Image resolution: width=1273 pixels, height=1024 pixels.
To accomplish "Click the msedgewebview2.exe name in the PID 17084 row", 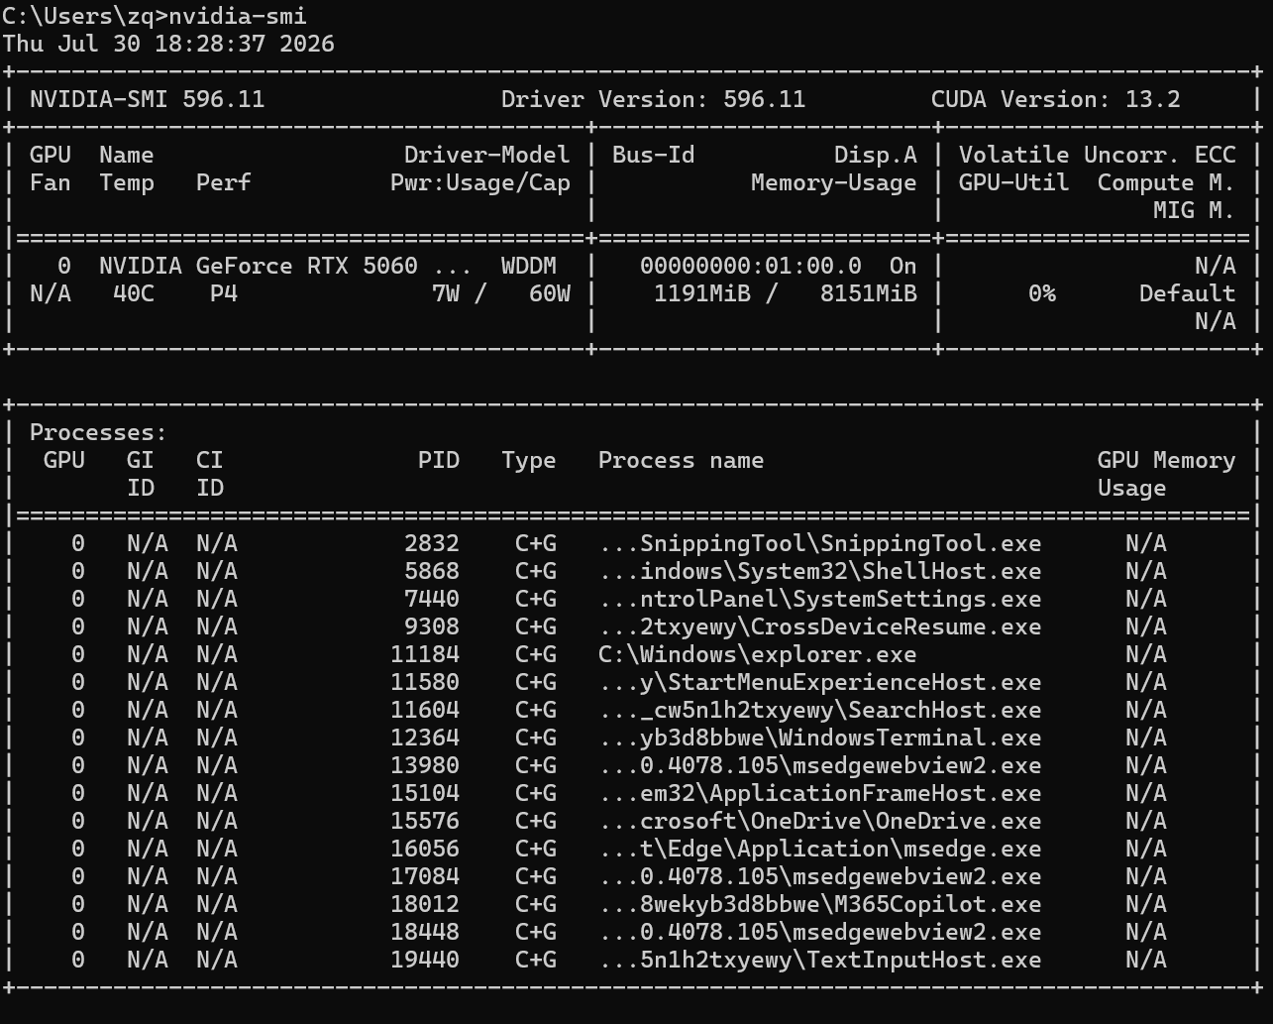I will tap(820, 876).
